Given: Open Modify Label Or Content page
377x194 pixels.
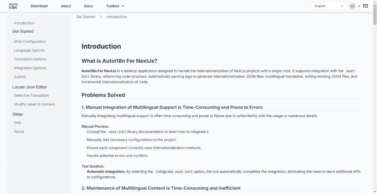Looking at the screenshot, I should coord(35,104).
